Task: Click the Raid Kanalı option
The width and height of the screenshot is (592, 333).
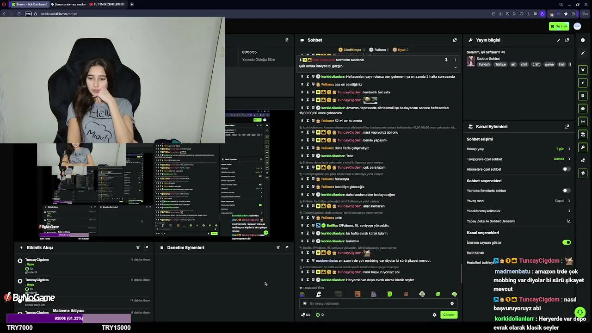Action: click(475, 253)
